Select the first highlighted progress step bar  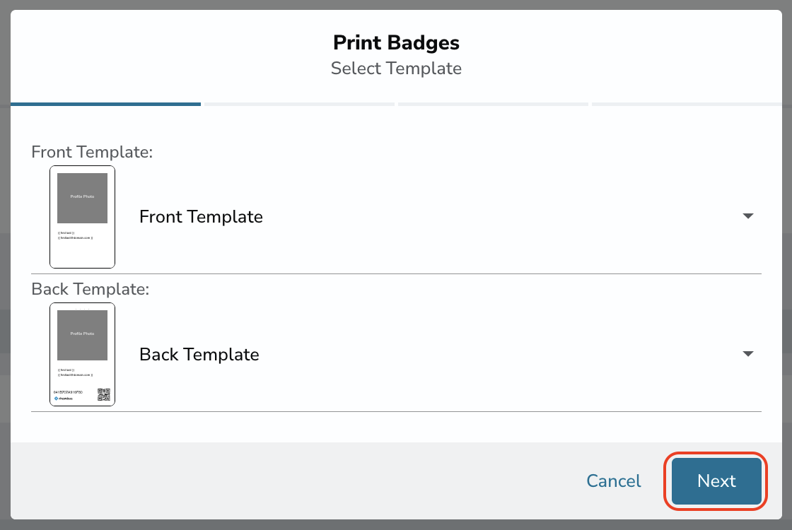pos(105,105)
